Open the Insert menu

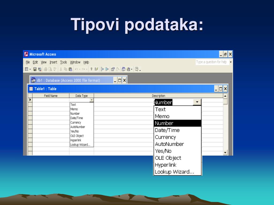[53, 62]
